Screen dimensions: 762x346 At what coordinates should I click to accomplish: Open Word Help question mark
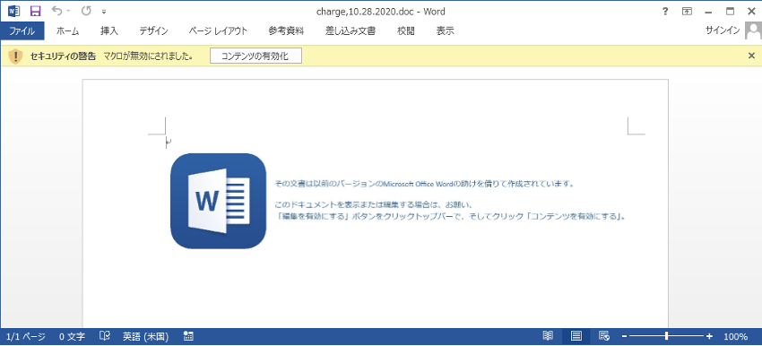point(665,11)
